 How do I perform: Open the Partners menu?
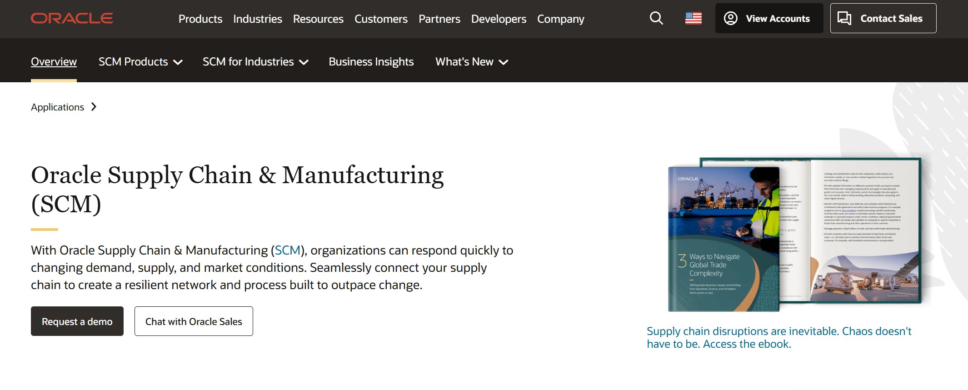tap(439, 19)
